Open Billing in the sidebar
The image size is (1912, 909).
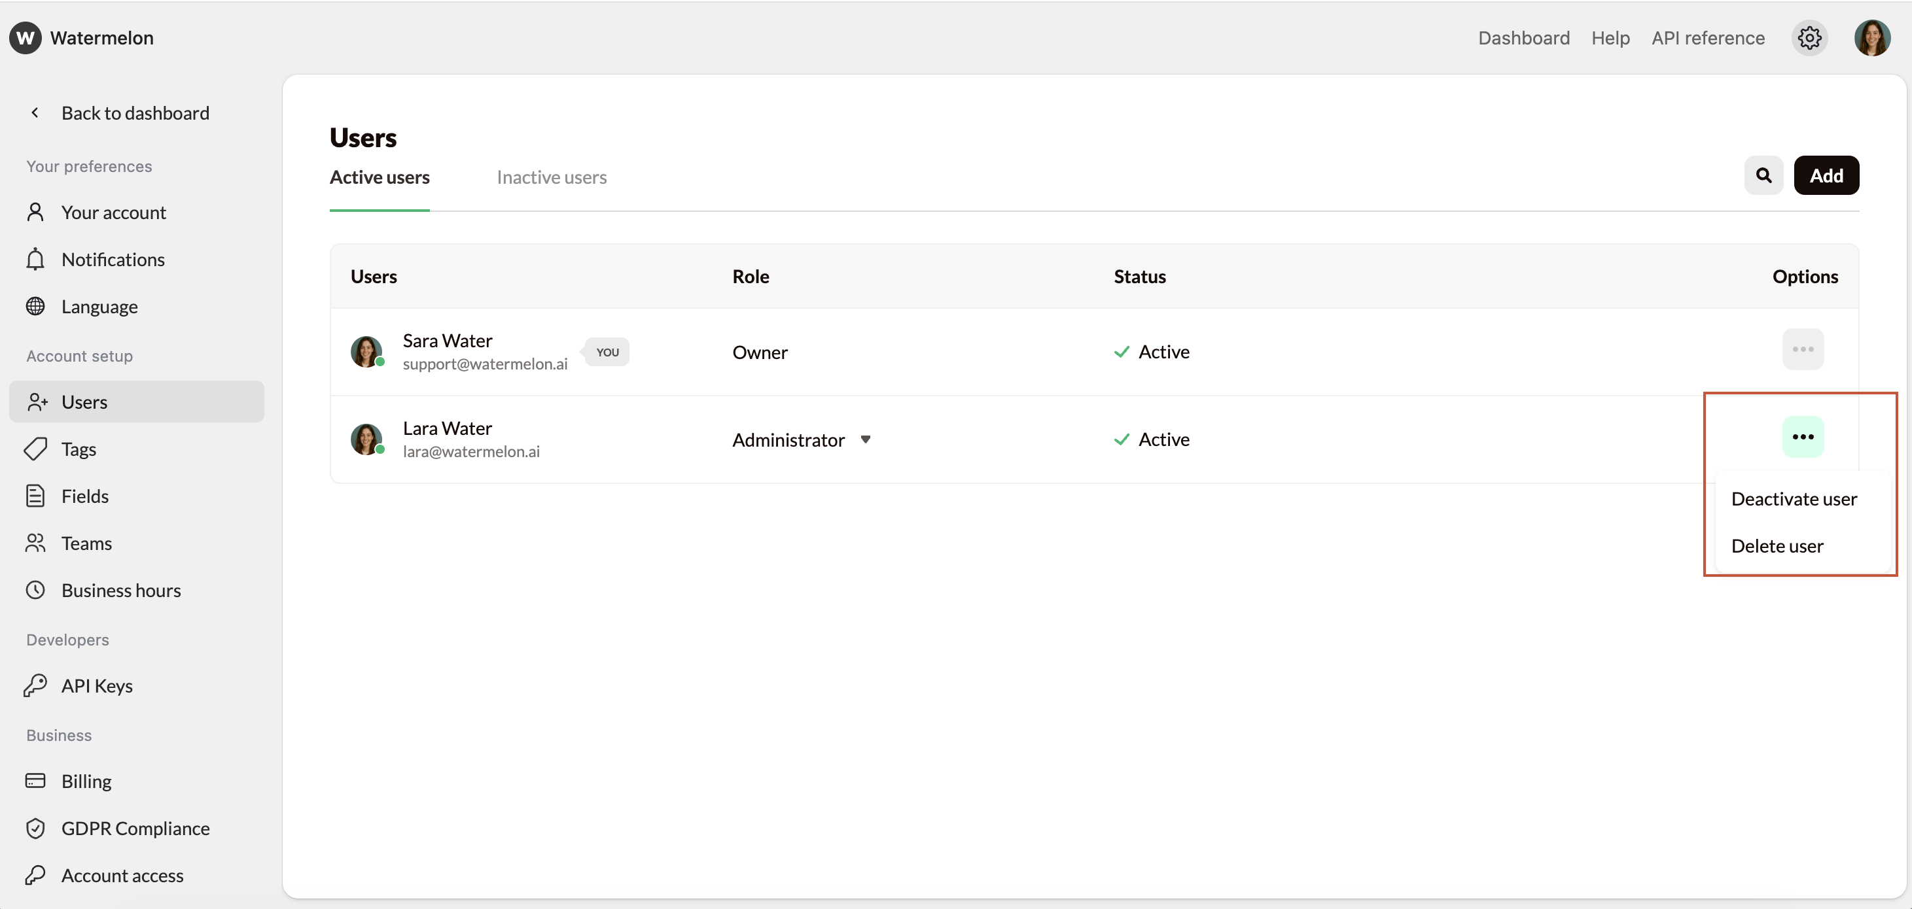(x=86, y=781)
